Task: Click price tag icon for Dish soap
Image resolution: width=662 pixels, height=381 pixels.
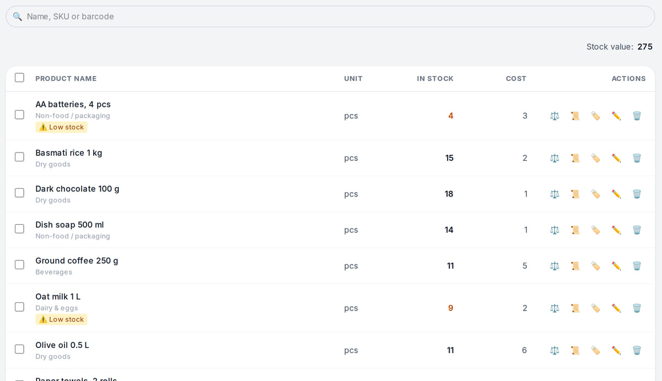Action: [596, 230]
